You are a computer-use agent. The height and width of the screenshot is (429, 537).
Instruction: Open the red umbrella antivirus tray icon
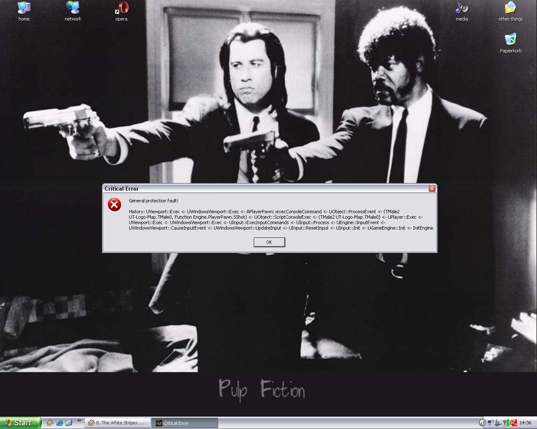click(513, 423)
